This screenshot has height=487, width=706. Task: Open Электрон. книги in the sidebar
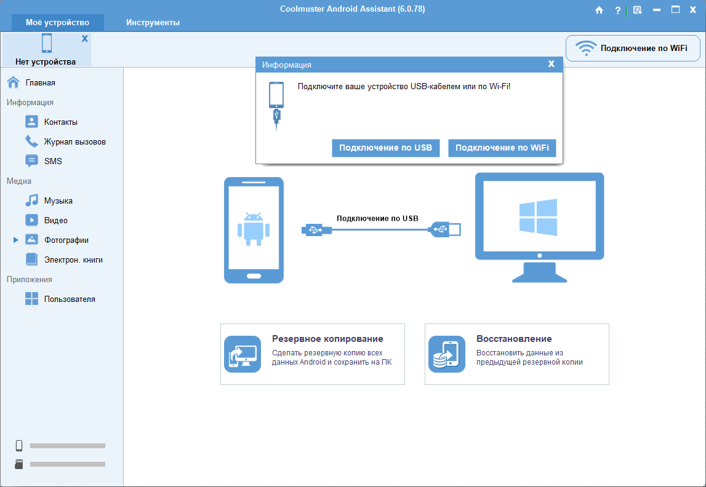[73, 260]
